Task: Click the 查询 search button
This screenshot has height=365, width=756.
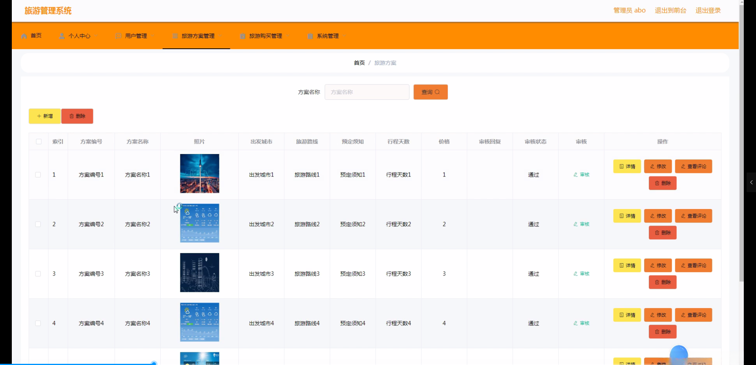Action: [x=430, y=92]
